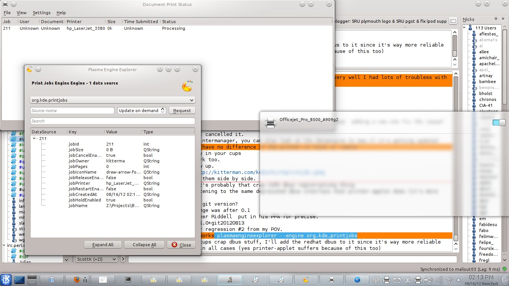Select nick afiestas_ in Nicks list

[x=489, y=34]
